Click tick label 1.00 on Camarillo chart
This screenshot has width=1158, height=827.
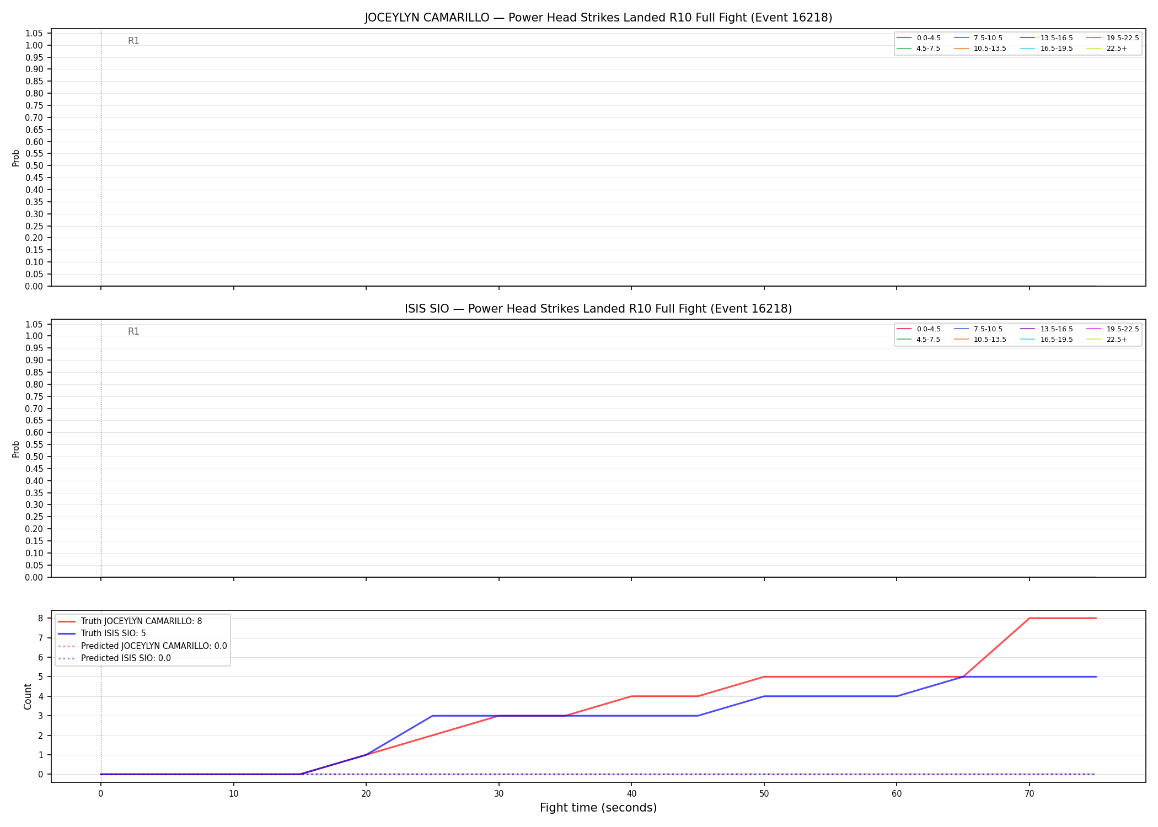click(x=34, y=45)
